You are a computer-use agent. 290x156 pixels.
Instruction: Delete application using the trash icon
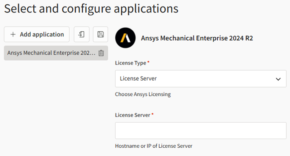pos(101,53)
